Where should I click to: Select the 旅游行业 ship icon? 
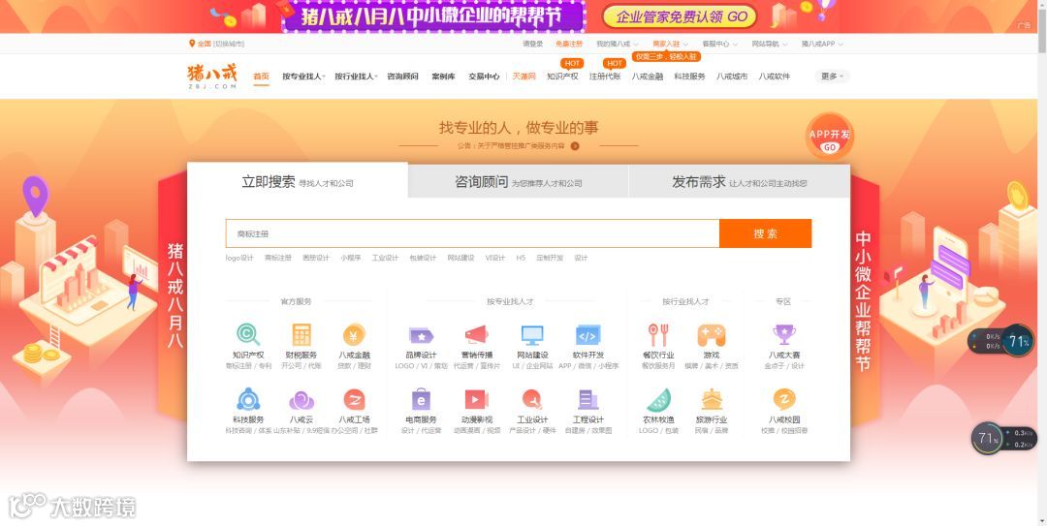(712, 399)
